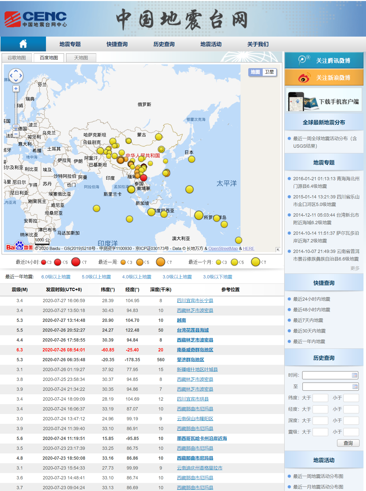Screen dimensions: 366x491
Task: Open the HERE attribution link
Action: (x=249, y=248)
